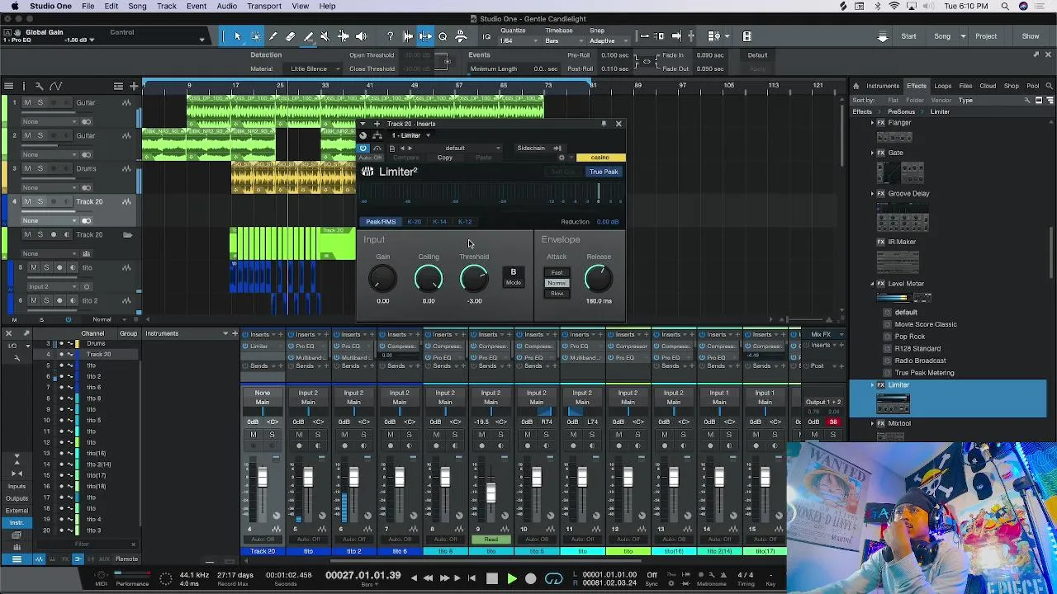Click the Rewind transport button
The width and height of the screenshot is (1057, 594).
point(428,578)
